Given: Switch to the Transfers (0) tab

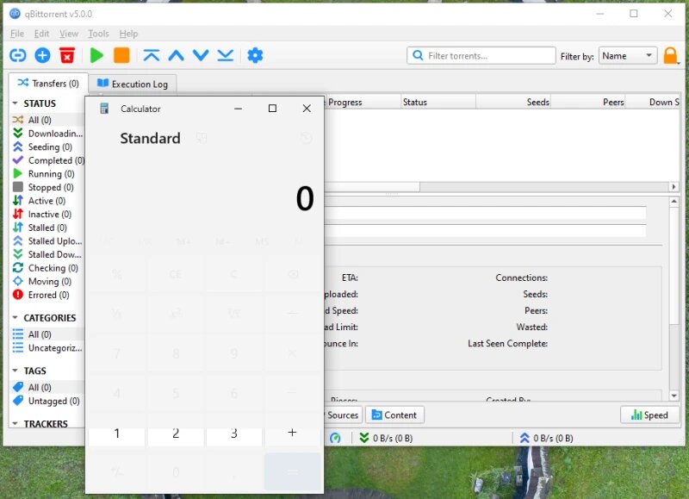Looking at the screenshot, I should (48, 83).
